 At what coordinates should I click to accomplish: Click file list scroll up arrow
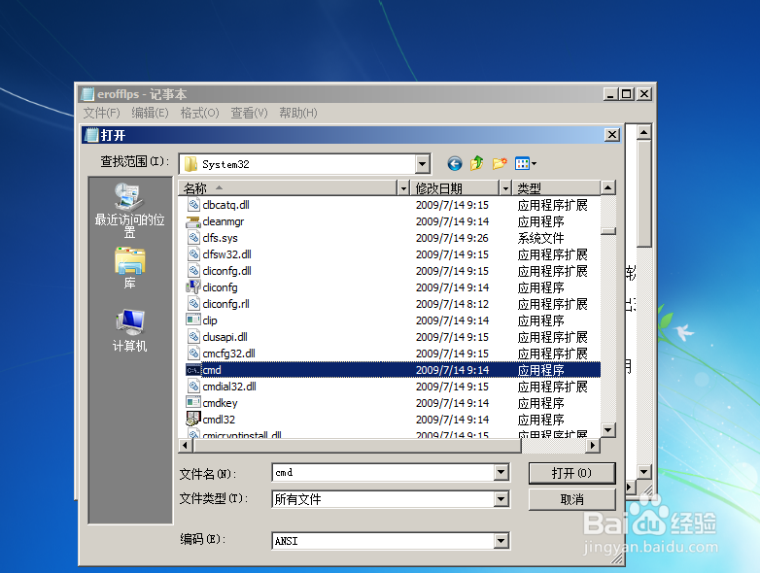607,187
